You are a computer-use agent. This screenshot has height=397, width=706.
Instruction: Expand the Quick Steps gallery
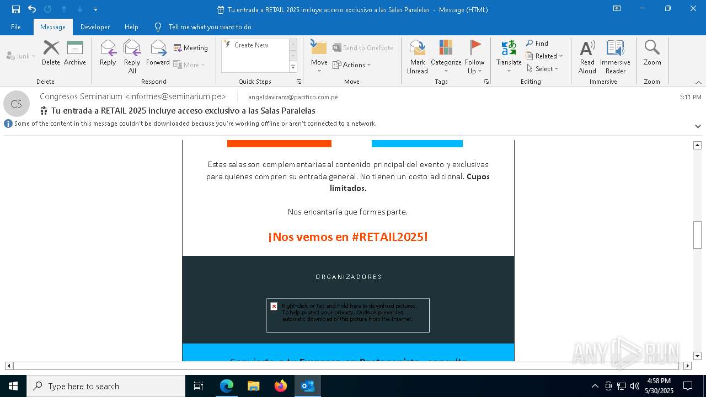[x=293, y=67]
